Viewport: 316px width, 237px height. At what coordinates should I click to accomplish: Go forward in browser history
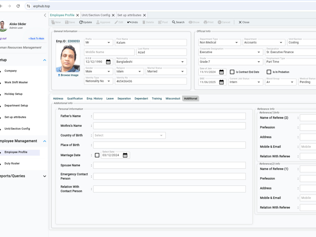tap(9, 6)
